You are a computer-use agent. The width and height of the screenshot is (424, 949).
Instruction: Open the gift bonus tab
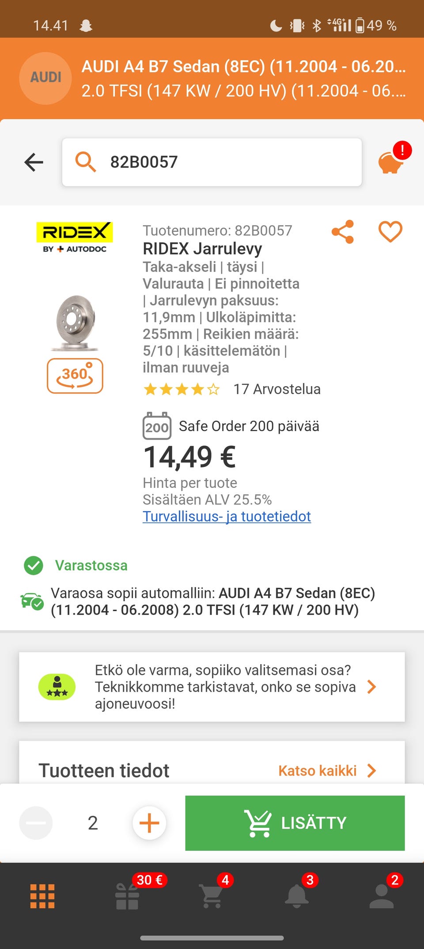point(127,896)
